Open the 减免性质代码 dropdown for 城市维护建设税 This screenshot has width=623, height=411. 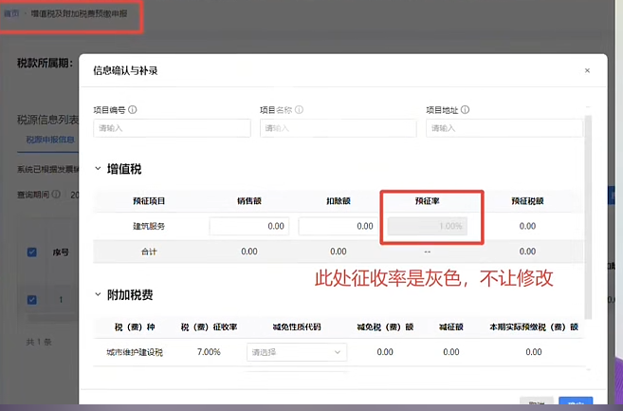pyautogui.click(x=296, y=352)
